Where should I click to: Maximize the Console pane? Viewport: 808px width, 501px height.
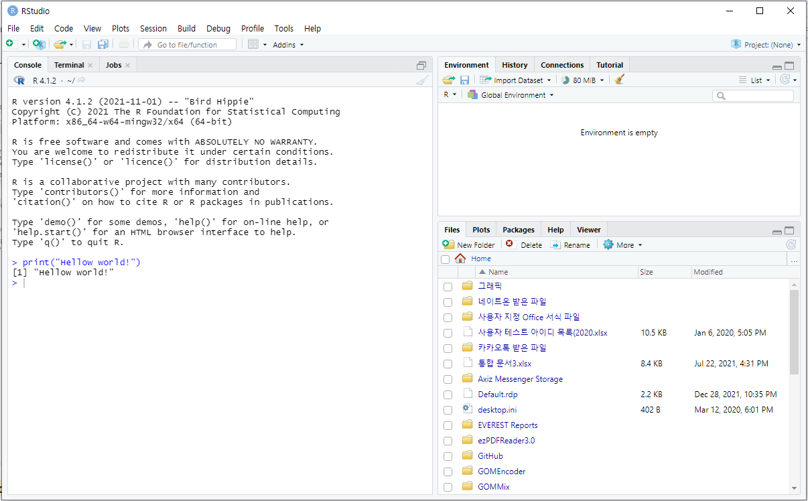click(x=421, y=65)
